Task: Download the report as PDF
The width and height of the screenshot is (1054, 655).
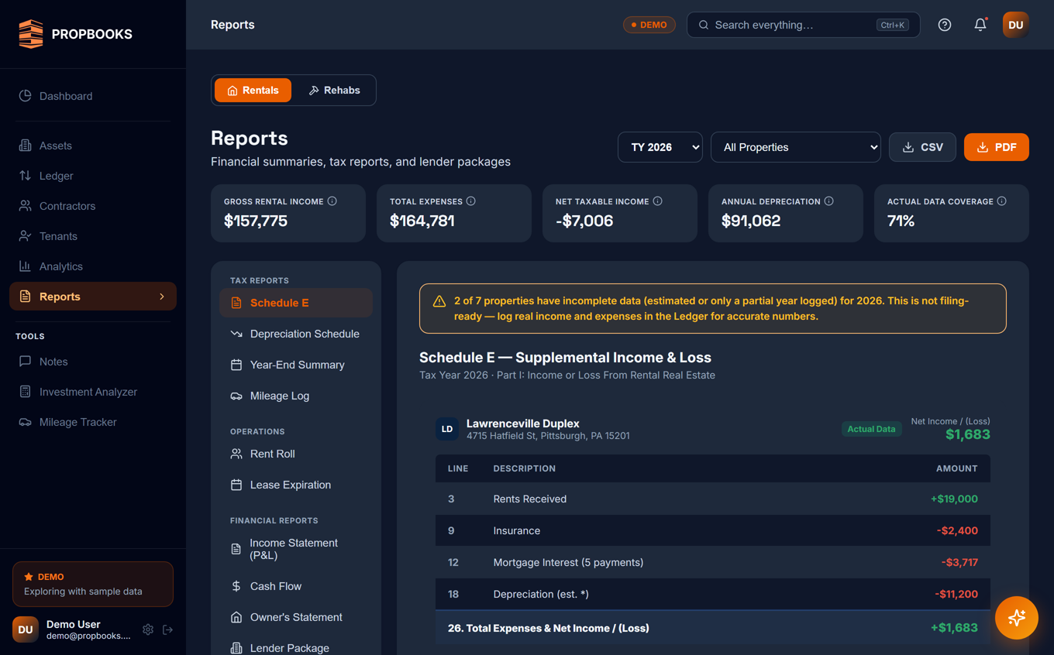Action: click(997, 147)
